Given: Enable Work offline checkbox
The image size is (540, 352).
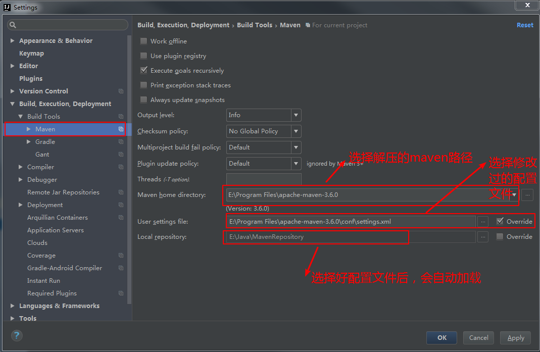Looking at the screenshot, I should point(143,41).
